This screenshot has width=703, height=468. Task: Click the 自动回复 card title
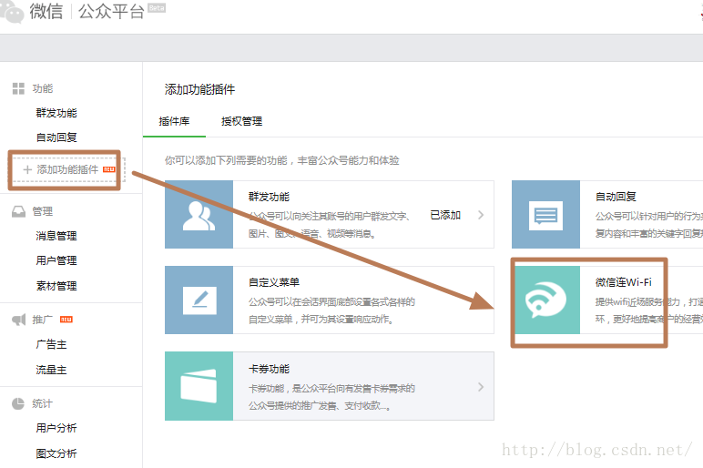click(x=616, y=197)
